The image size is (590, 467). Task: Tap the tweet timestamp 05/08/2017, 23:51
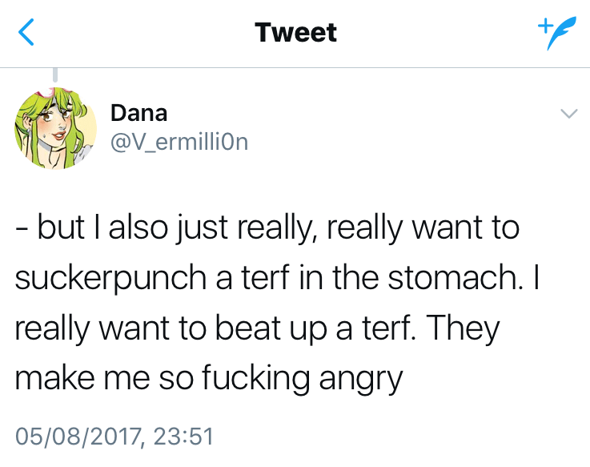114,437
